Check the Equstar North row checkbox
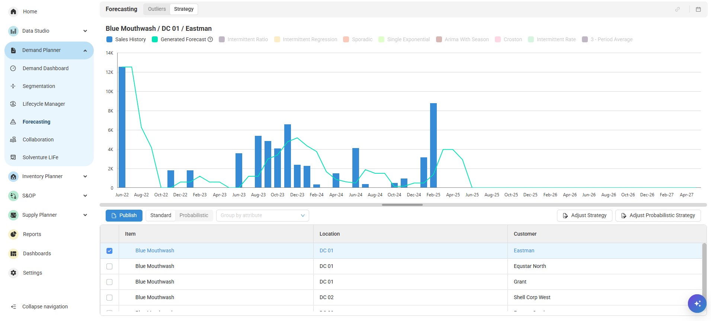Viewport: 711px width, 321px height. pos(109,266)
